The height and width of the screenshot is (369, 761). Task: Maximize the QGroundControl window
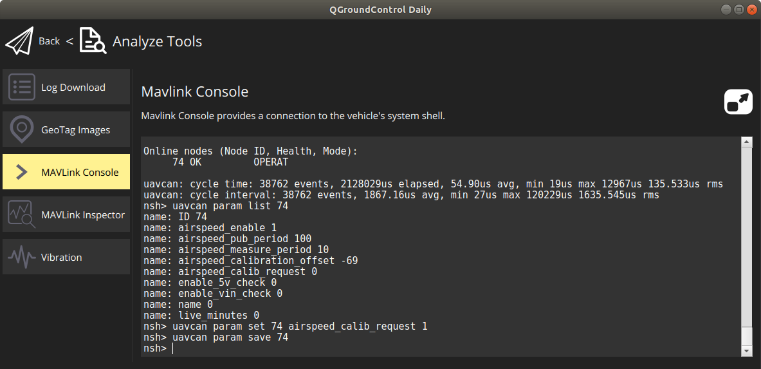coord(738,9)
